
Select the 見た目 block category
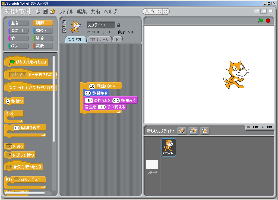[18, 31]
